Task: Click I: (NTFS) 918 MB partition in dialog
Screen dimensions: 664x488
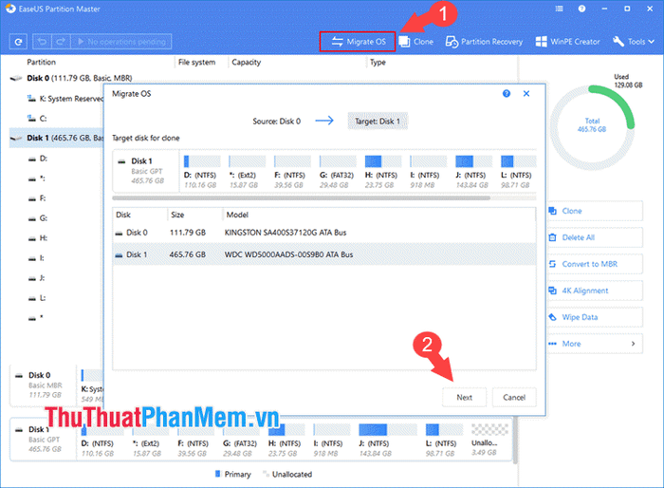Action: point(428,171)
